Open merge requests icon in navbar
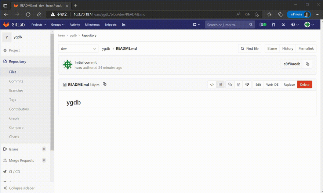Image resolution: width=323 pixels, height=193 pixels. (273, 25)
